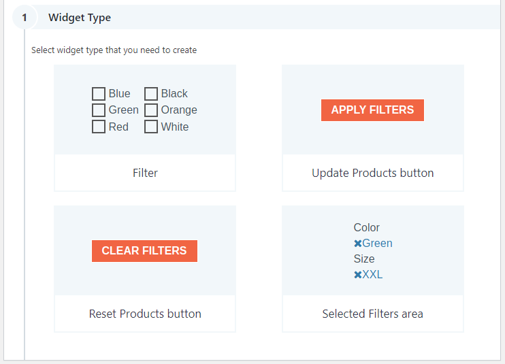Image resolution: width=505 pixels, height=364 pixels.
Task: Choose Update Products button widget type
Action: pyautogui.click(x=372, y=173)
